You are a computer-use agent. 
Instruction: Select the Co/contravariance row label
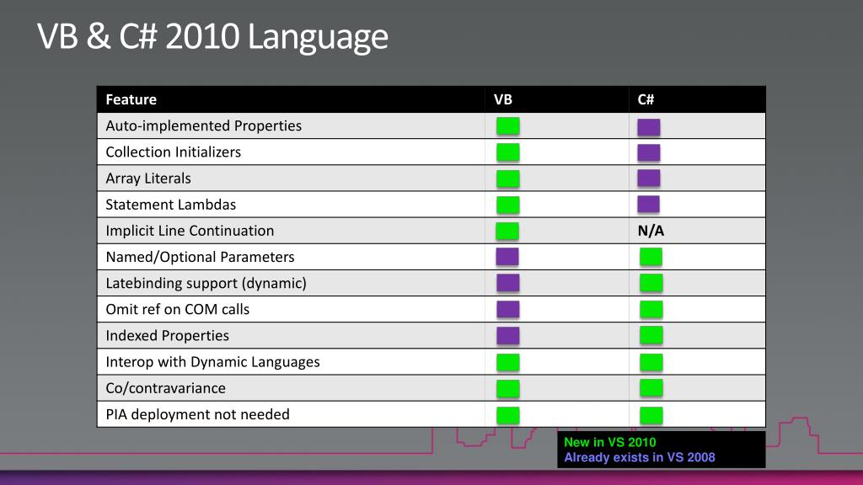point(166,388)
